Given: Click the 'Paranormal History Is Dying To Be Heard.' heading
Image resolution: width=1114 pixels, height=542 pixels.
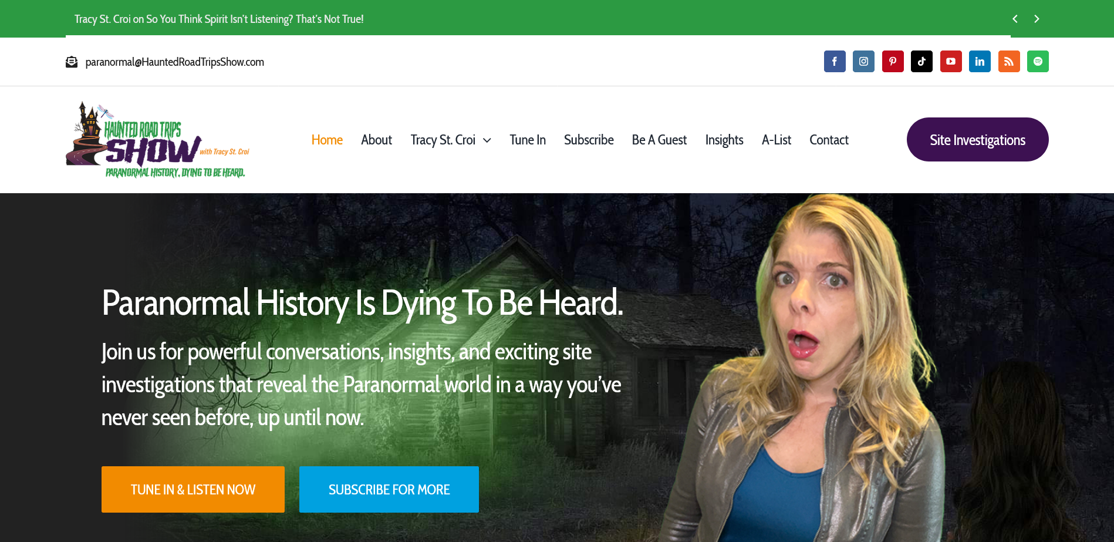Looking at the screenshot, I should 362,304.
